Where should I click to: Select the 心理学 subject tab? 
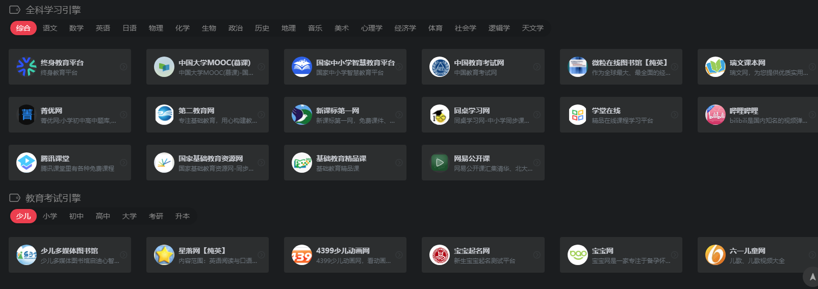(371, 28)
